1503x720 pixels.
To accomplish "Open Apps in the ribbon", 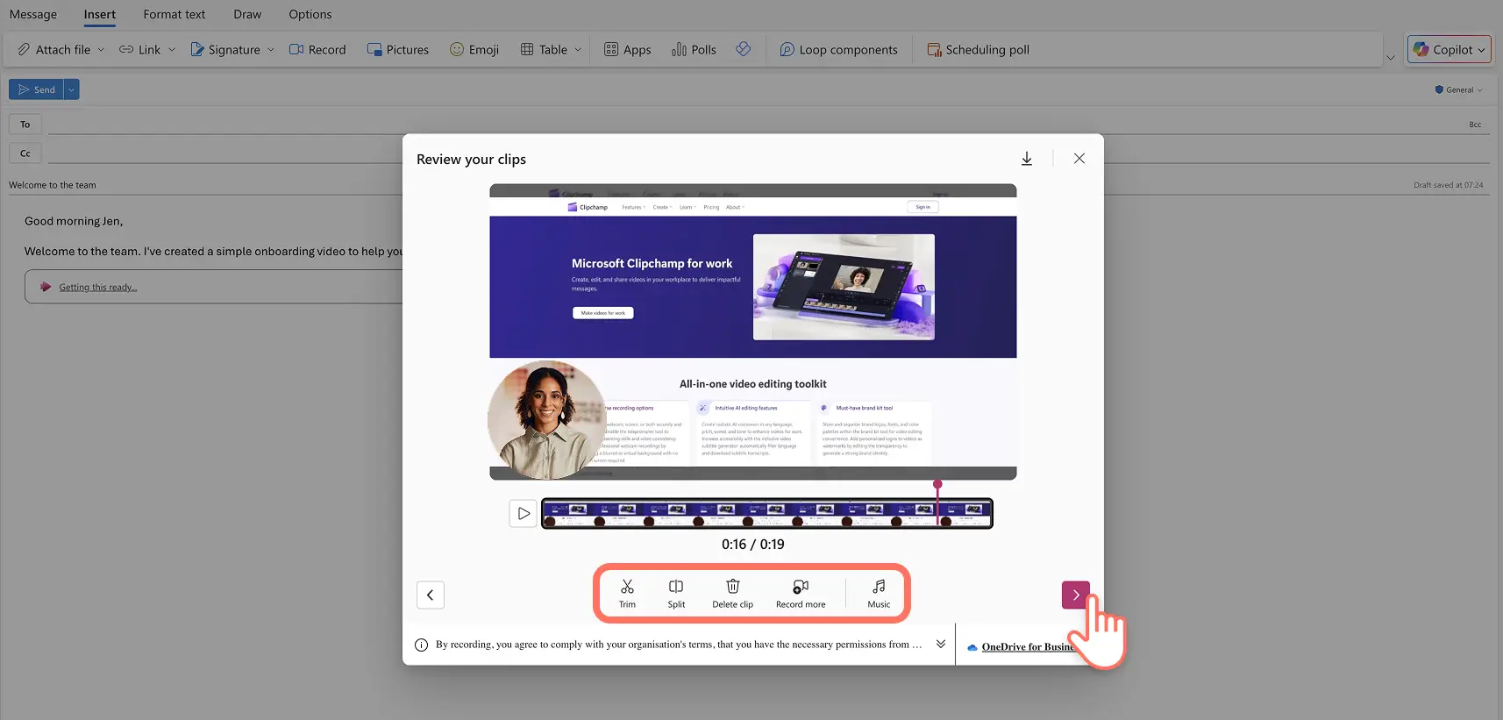I will pyautogui.click(x=628, y=50).
